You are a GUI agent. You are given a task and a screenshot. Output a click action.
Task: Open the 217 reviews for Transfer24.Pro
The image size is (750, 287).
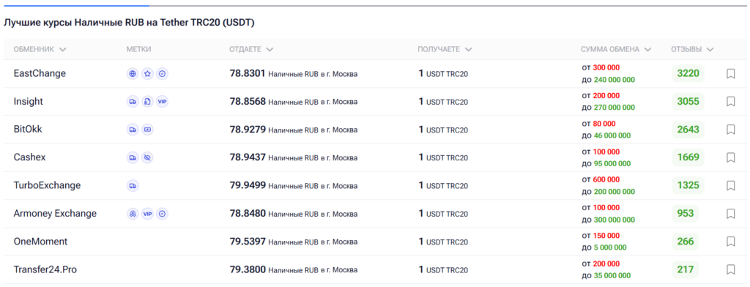tap(686, 269)
